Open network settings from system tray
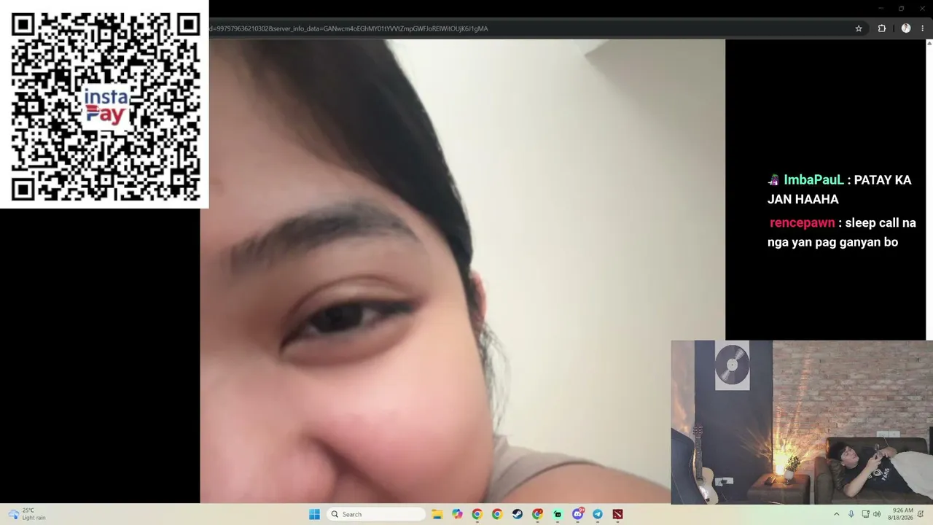The width and height of the screenshot is (933, 525). (x=865, y=514)
